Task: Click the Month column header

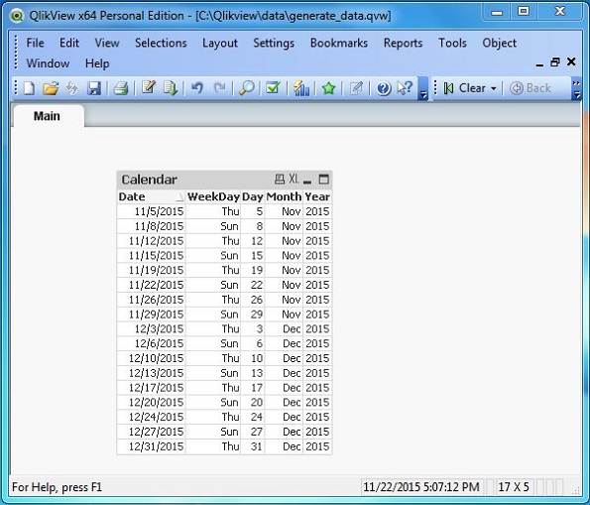Action: [284, 197]
